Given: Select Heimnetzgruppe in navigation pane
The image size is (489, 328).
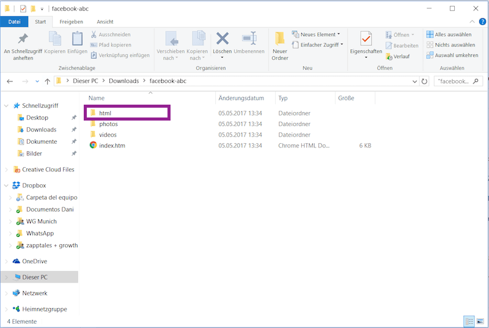Looking at the screenshot, I should point(44,309).
